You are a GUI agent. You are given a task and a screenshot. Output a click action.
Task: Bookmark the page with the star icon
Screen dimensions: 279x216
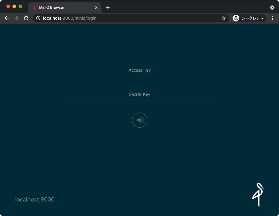pyautogui.click(x=224, y=18)
